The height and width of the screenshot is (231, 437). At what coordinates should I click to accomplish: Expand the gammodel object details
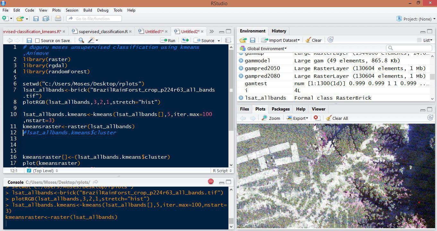(x=241, y=60)
